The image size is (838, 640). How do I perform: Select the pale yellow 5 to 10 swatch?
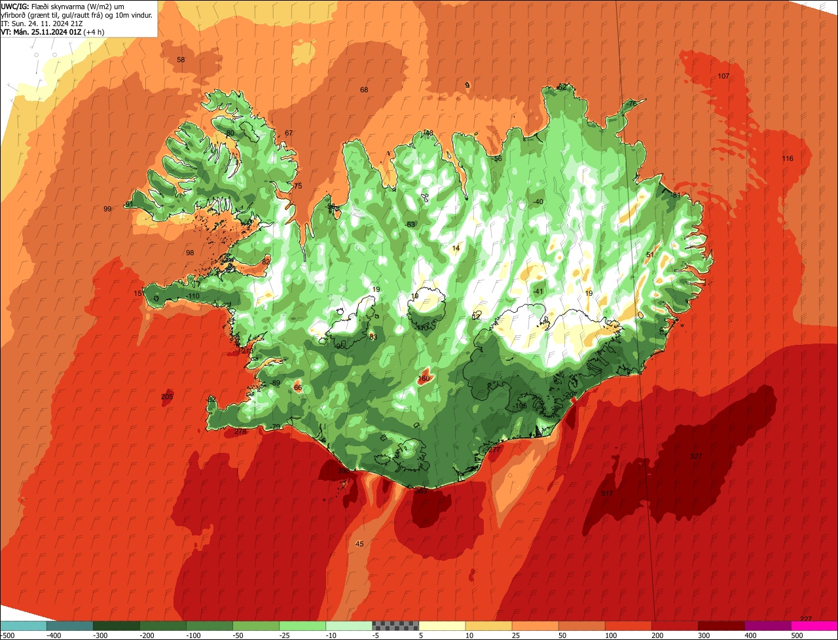[x=441, y=625]
